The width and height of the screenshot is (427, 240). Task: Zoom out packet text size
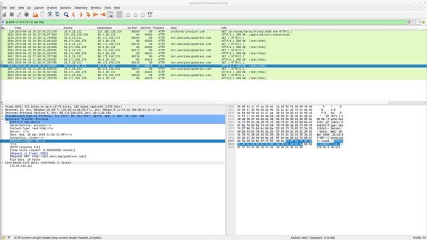[x=135, y=15]
